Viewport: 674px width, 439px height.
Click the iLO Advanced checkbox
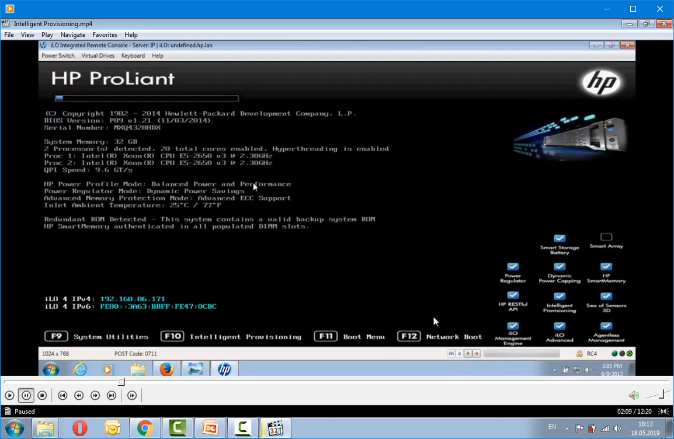[559, 326]
